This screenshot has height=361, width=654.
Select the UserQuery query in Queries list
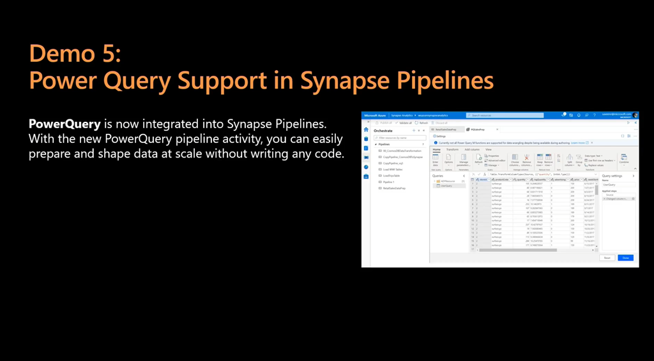(x=449, y=186)
